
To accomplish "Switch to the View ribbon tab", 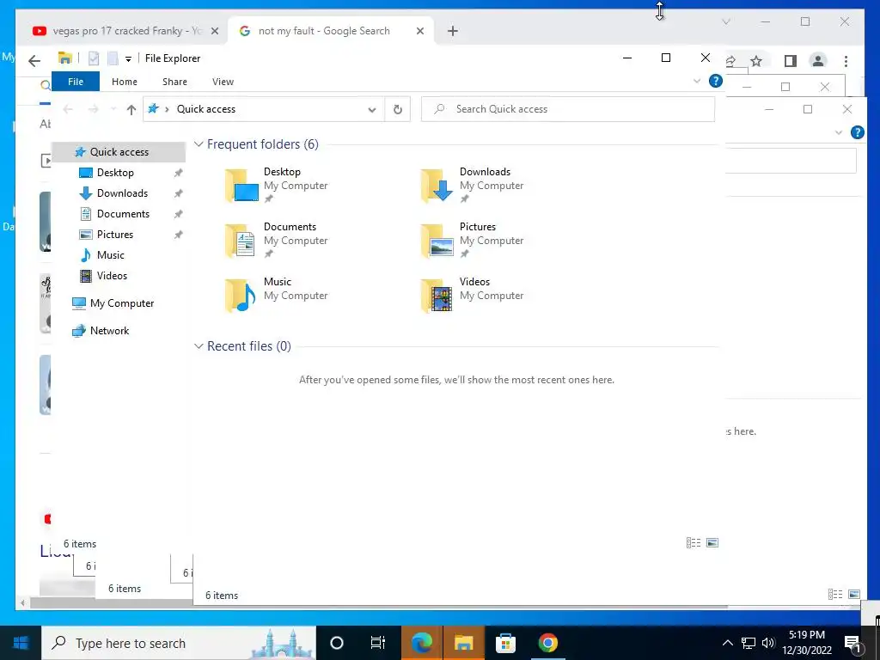I will (x=223, y=82).
